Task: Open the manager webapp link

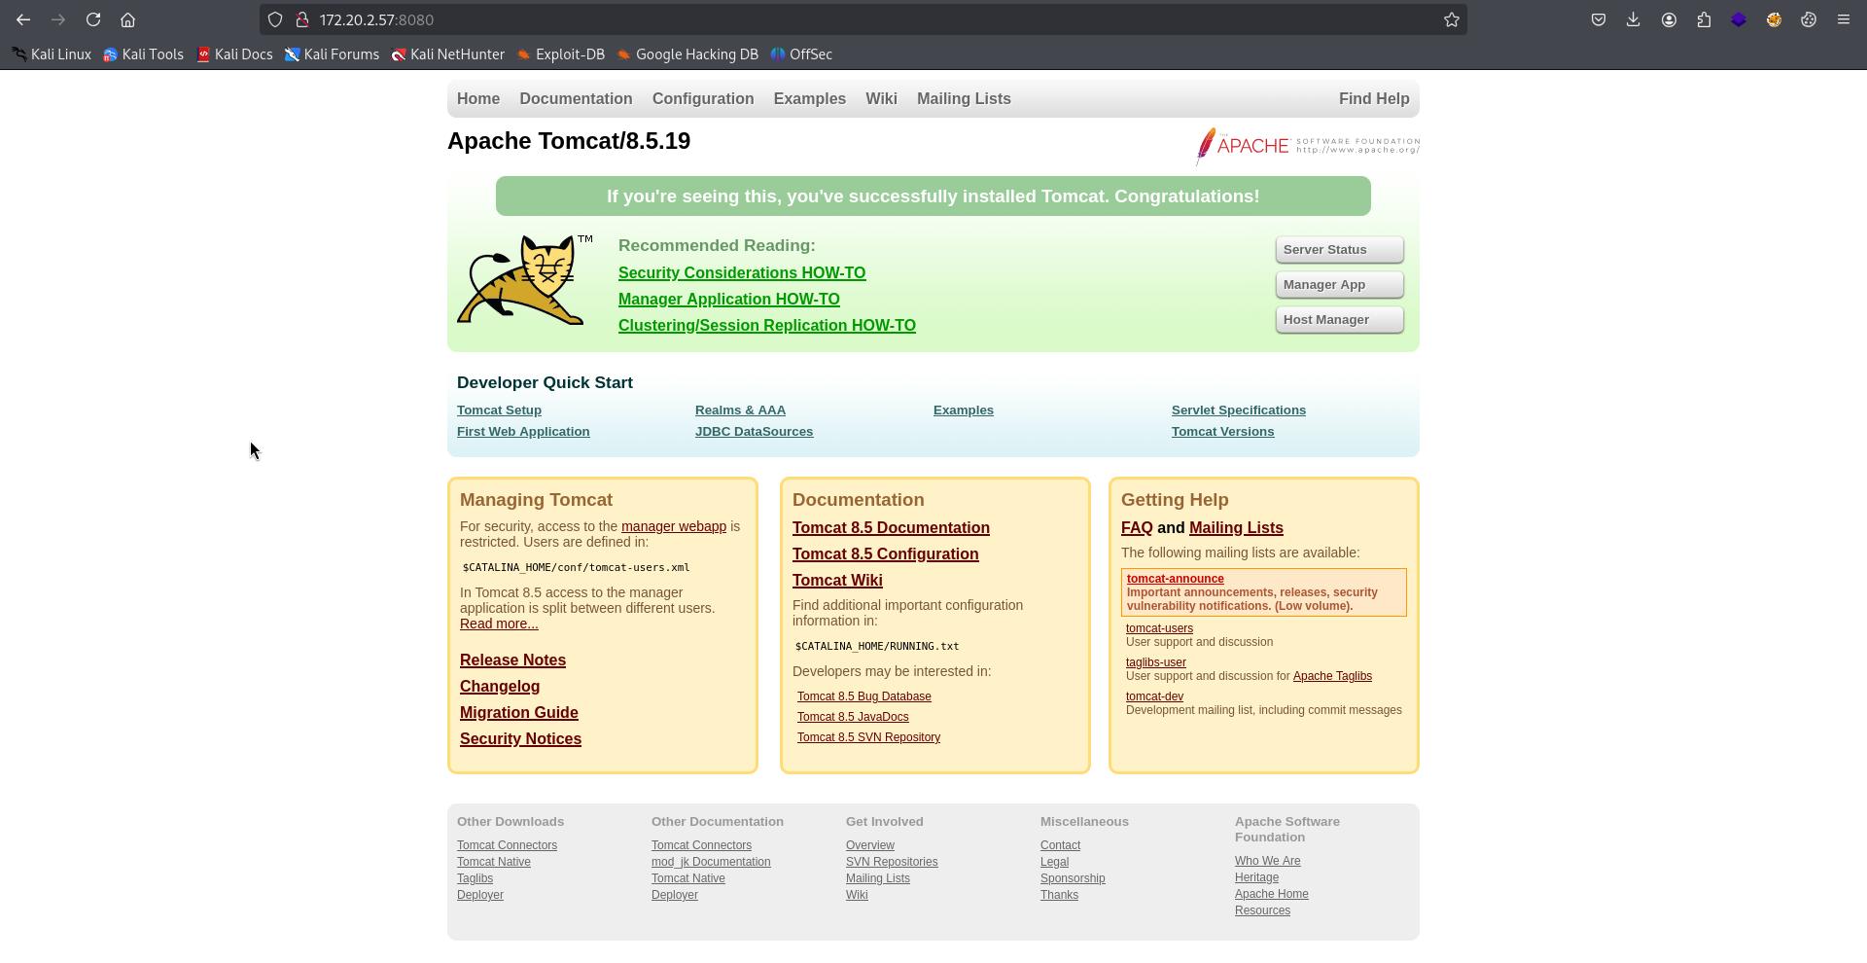Action: click(x=674, y=526)
